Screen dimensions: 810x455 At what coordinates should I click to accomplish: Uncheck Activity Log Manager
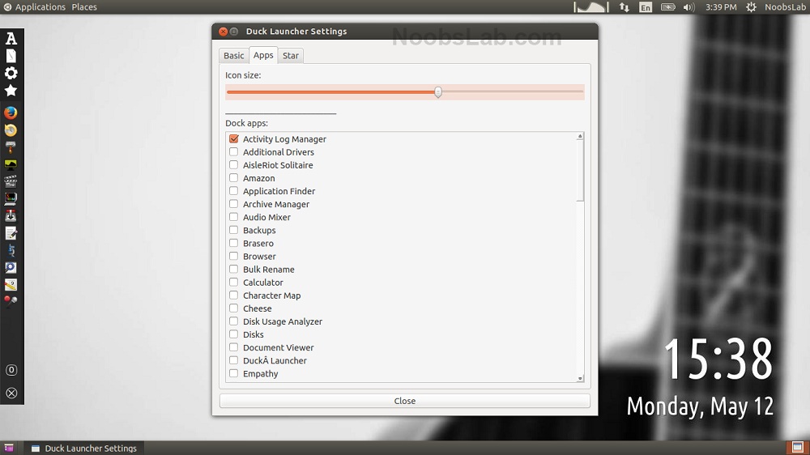coord(234,139)
